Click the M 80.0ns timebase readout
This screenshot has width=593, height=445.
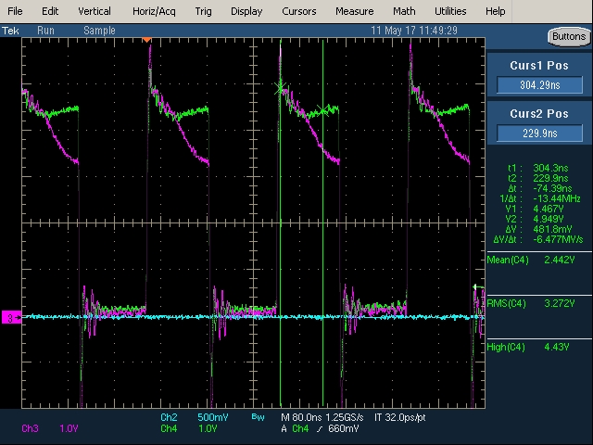[x=301, y=417]
